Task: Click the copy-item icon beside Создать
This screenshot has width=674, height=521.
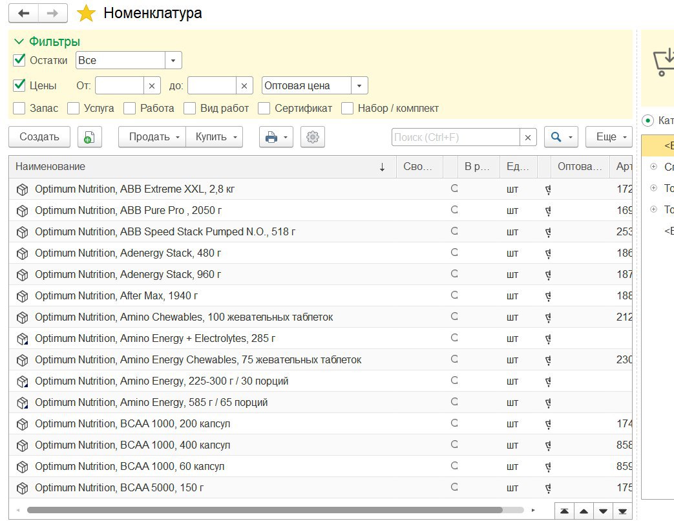Action: point(89,137)
